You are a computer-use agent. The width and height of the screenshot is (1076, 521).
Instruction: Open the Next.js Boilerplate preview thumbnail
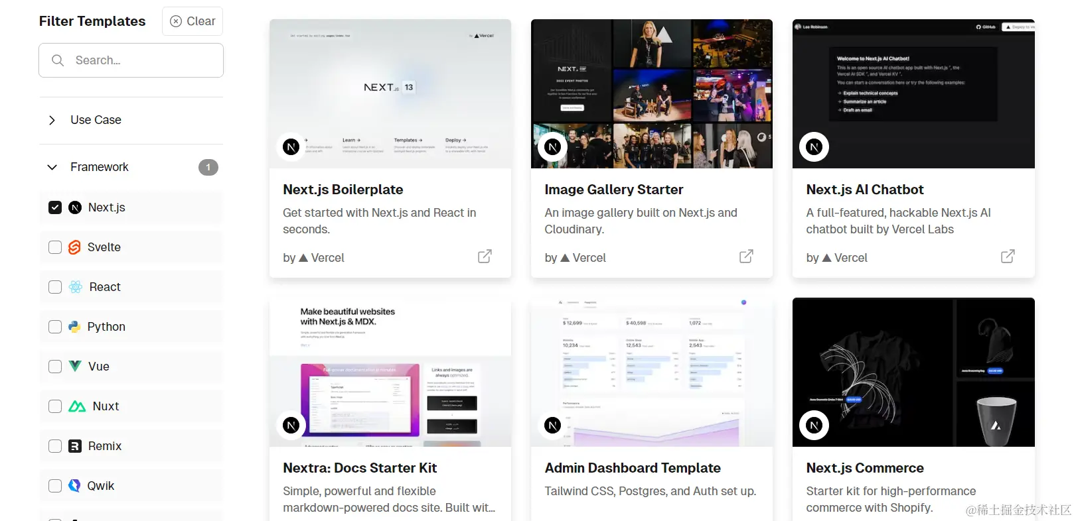click(390, 93)
